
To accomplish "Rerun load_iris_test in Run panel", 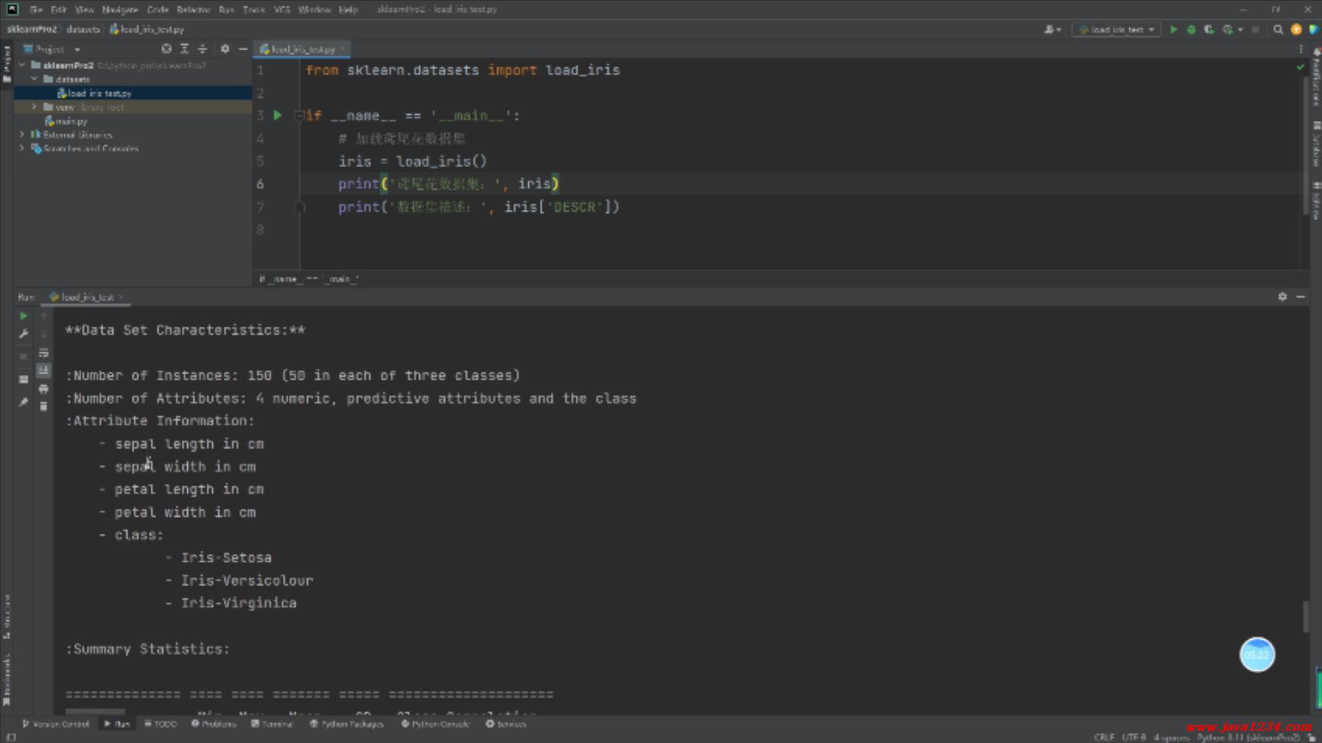I will 23,316.
